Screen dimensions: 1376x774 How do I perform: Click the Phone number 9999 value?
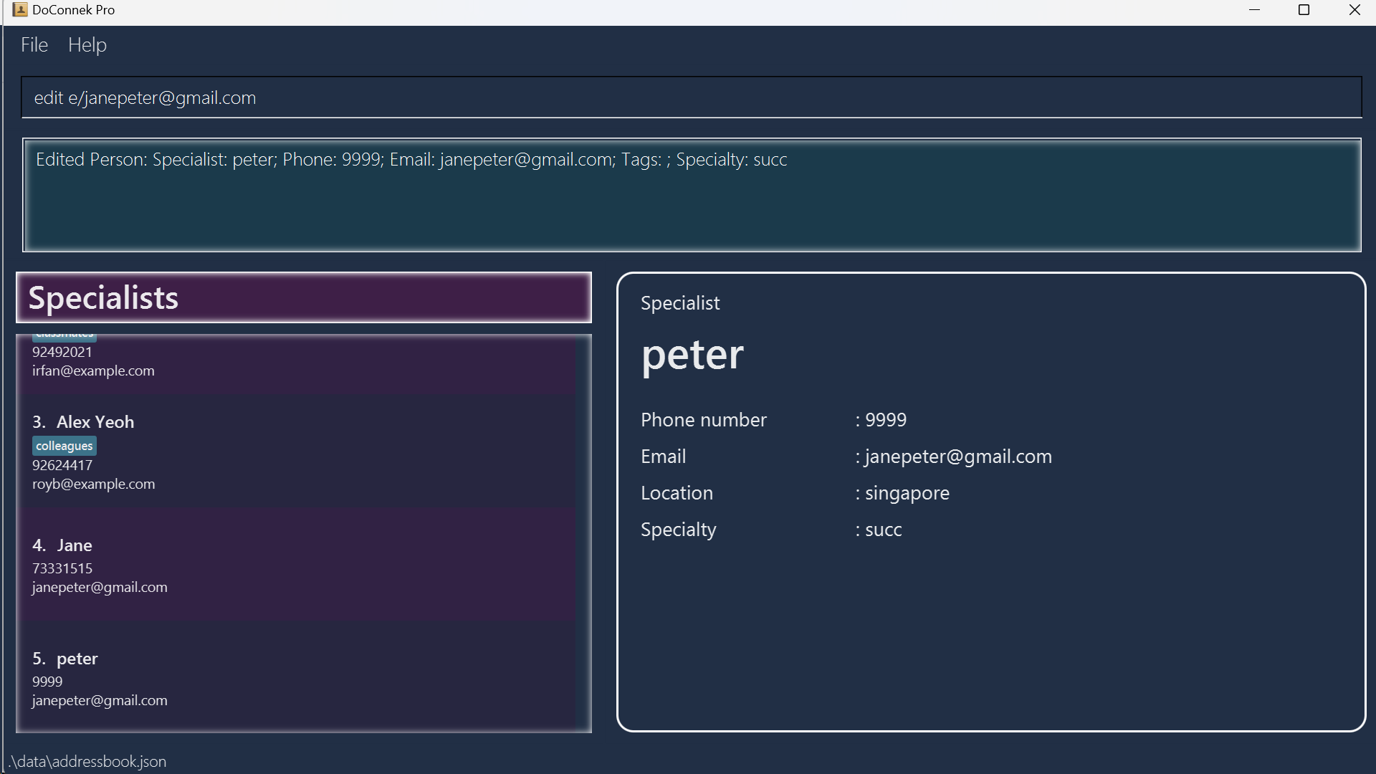coord(885,420)
